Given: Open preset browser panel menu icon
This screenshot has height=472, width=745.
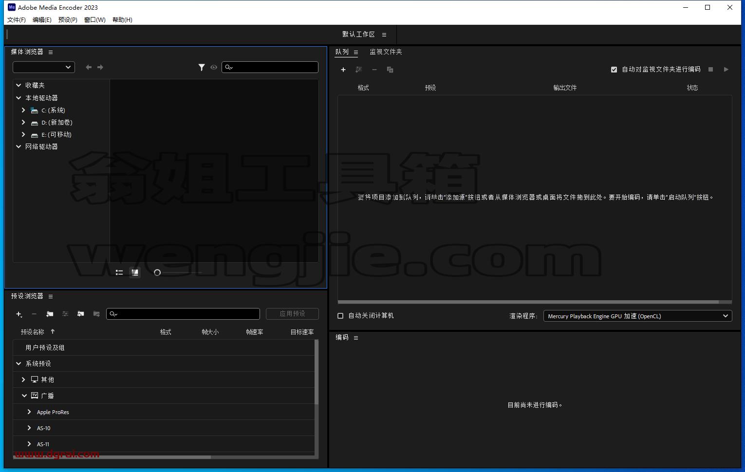Looking at the screenshot, I should point(51,296).
